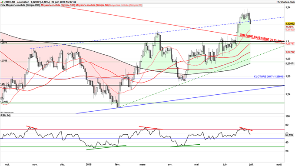
Task: Select the Moyenne mobile (Simple 200) legend
Action: 23,5
